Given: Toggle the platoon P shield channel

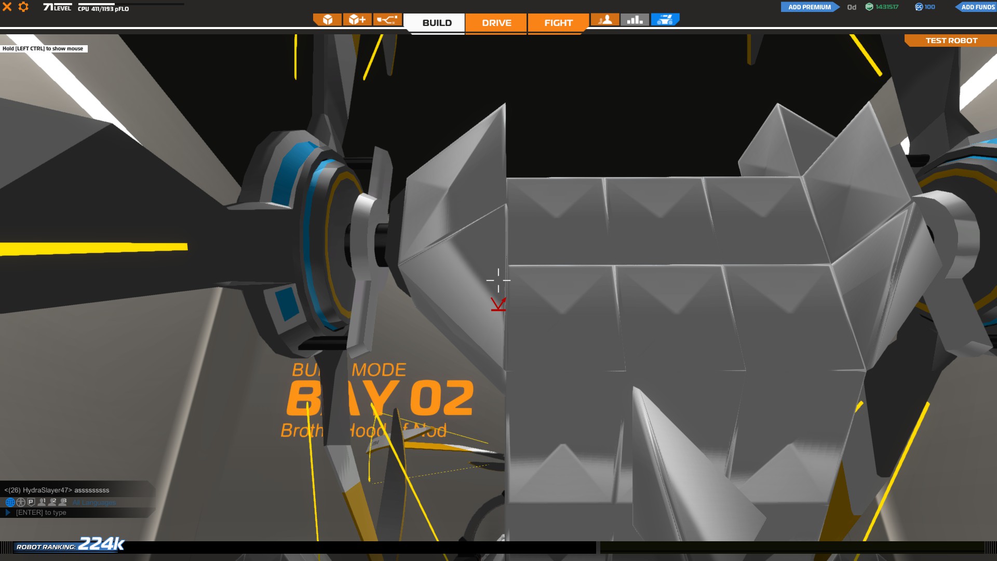Looking at the screenshot, I should (x=31, y=502).
